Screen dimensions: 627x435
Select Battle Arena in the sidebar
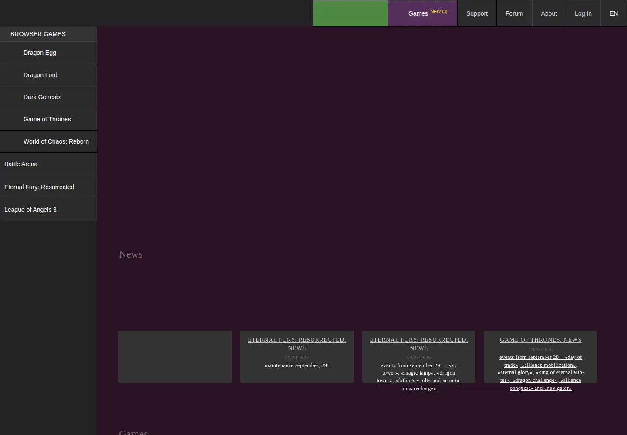tap(48, 164)
